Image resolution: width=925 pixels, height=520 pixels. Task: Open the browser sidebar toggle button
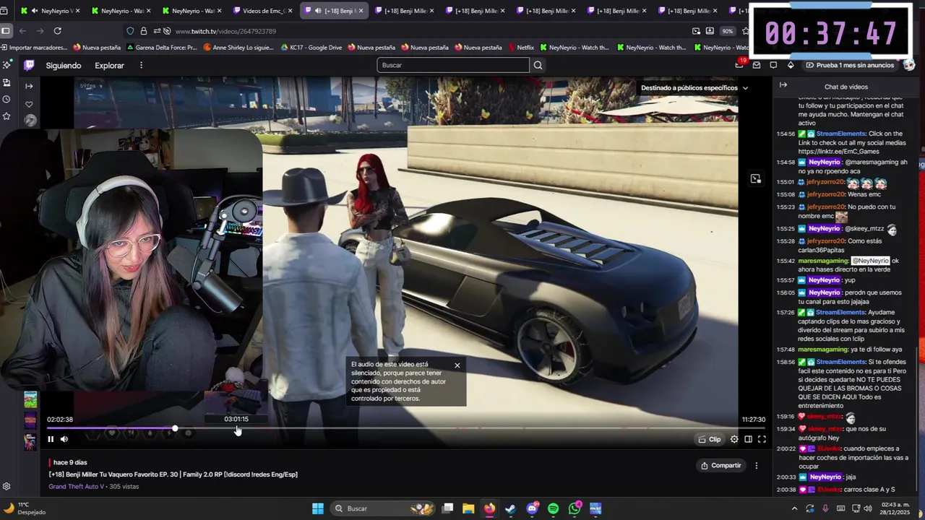click(6, 31)
